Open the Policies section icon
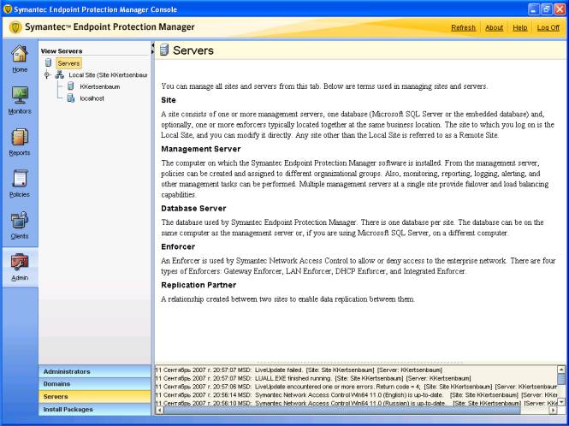The height and width of the screenshot is (426, 569). coord(20,179)
